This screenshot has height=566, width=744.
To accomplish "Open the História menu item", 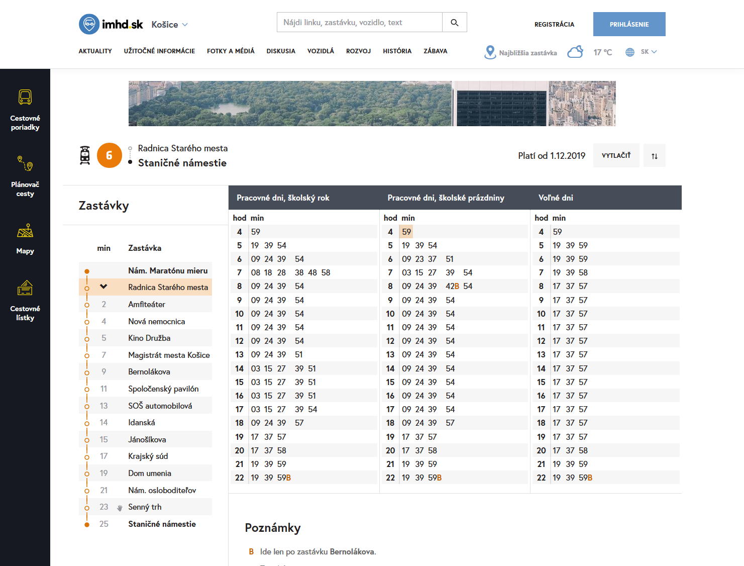I will (x=397, y=51).
